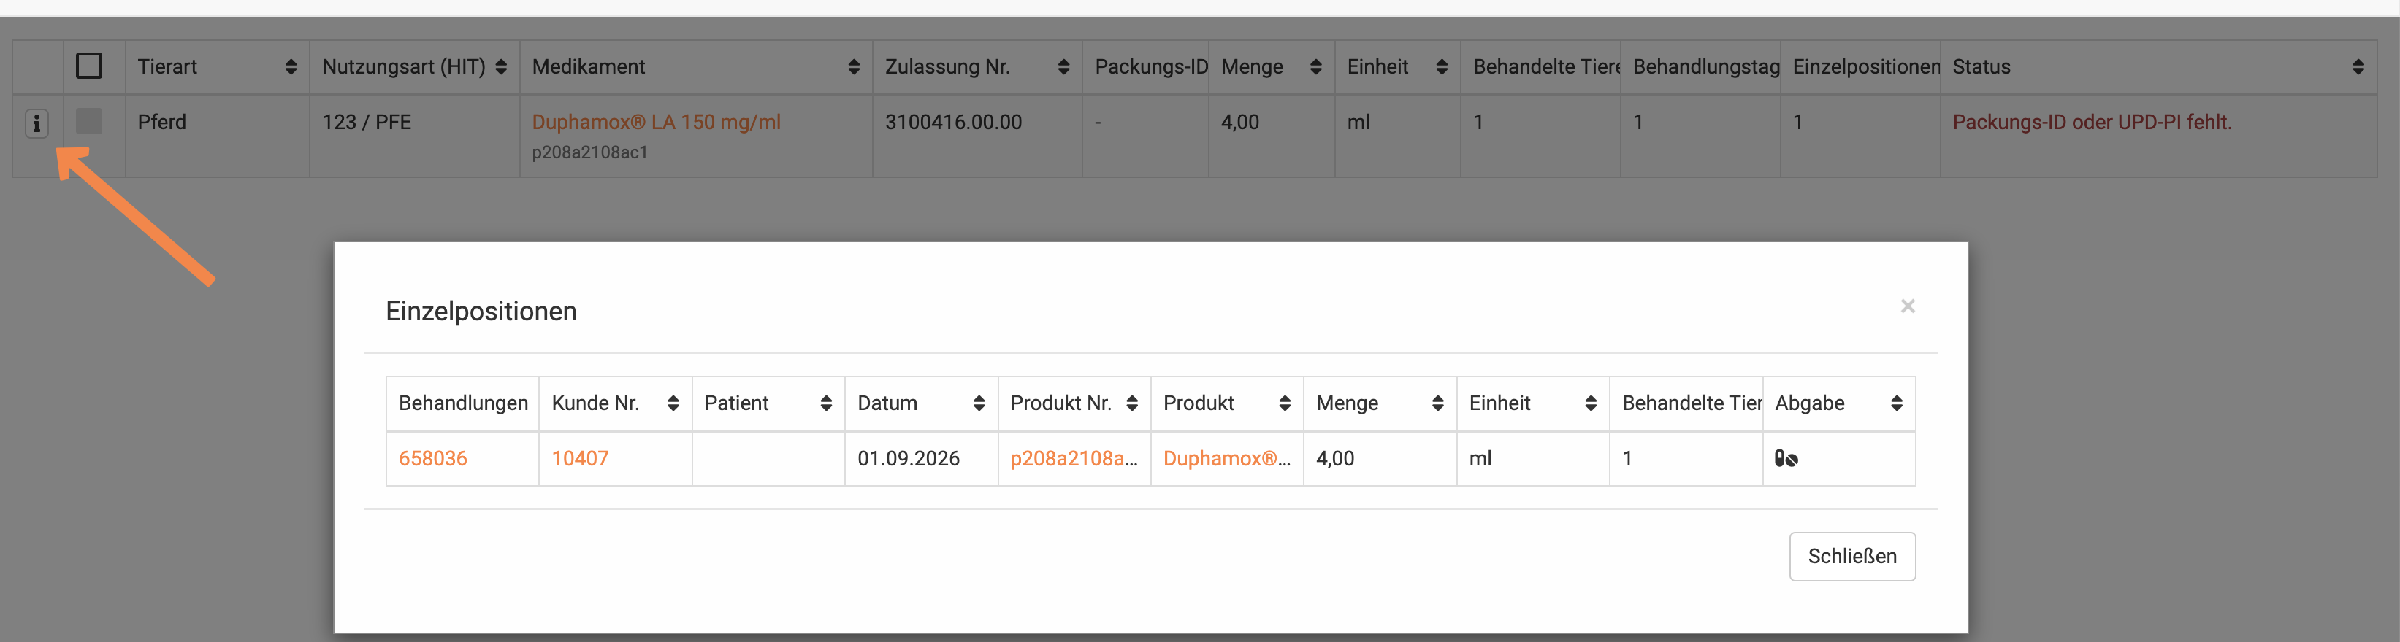This screenshot has width=2400, height=642.
Task: Sort by Medikament column arrows
Action: click(x=853, y=67)
